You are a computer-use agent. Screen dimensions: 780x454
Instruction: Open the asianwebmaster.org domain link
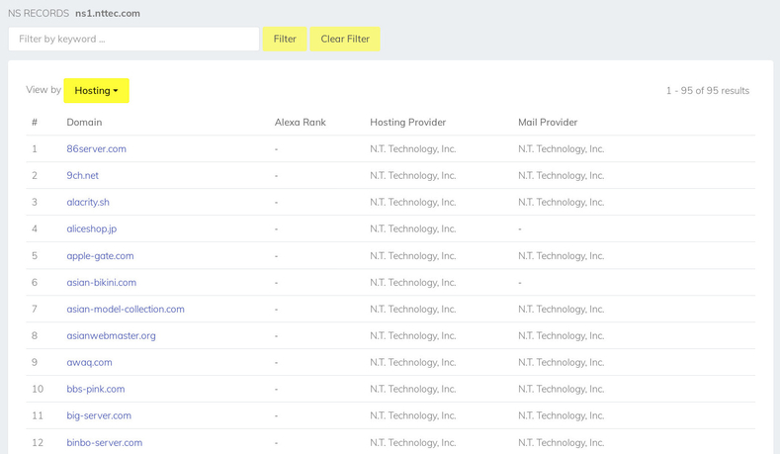coord(111,335)
